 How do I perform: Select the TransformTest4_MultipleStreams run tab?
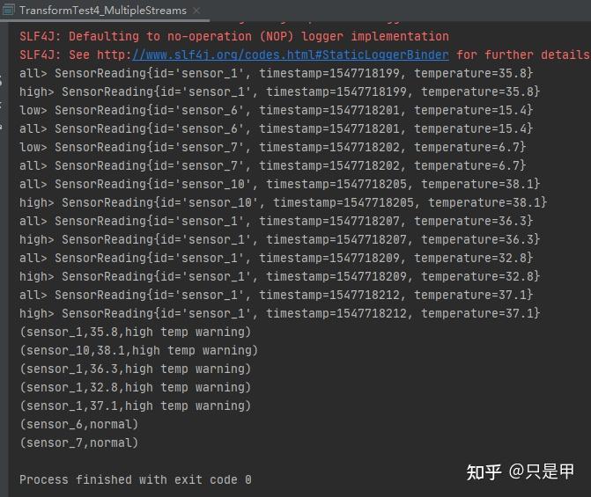tap(102, 11)
